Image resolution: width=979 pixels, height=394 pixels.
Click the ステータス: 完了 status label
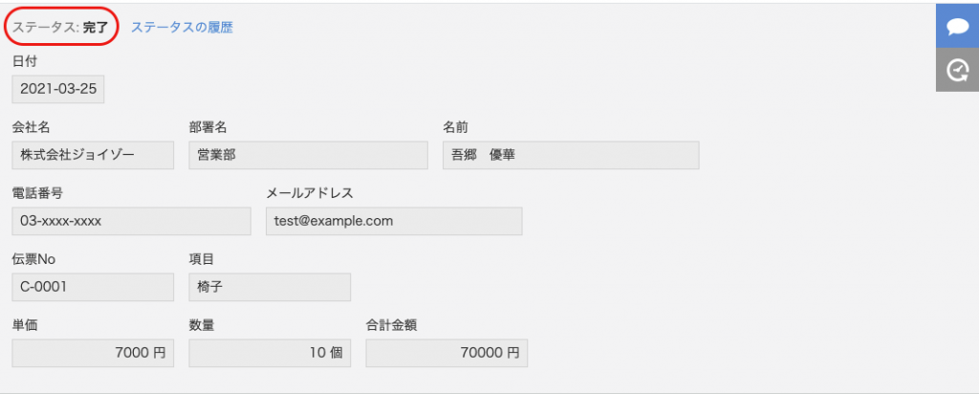pyautogui.click(x=60, y=28)
